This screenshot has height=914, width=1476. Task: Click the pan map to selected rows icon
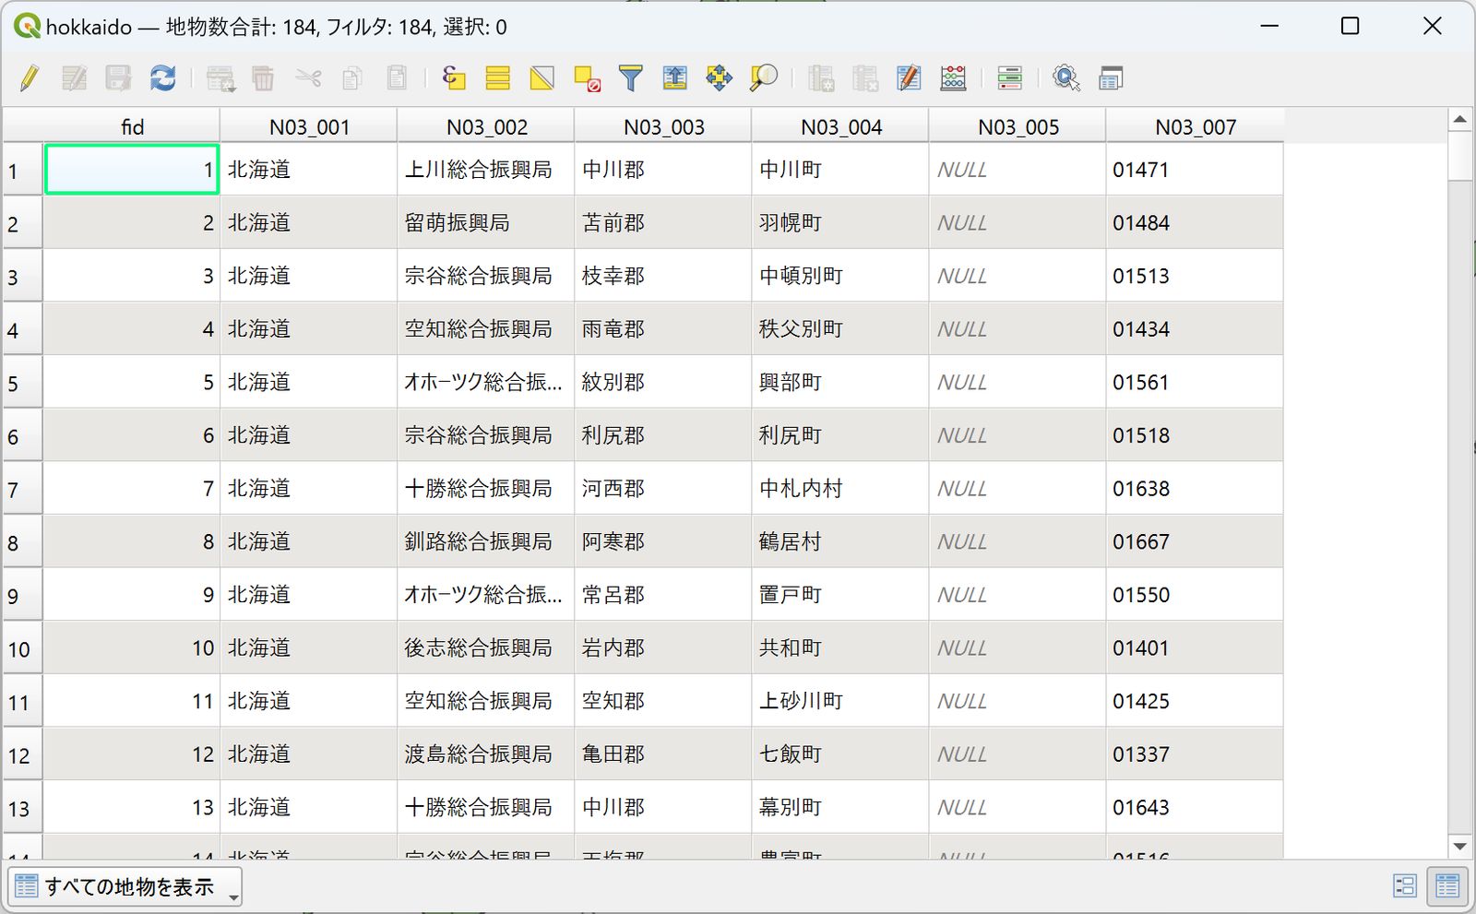720,78
